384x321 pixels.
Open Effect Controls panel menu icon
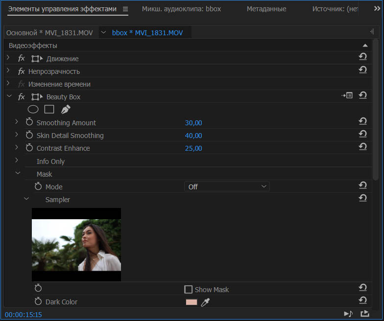(x=125, y=9)
